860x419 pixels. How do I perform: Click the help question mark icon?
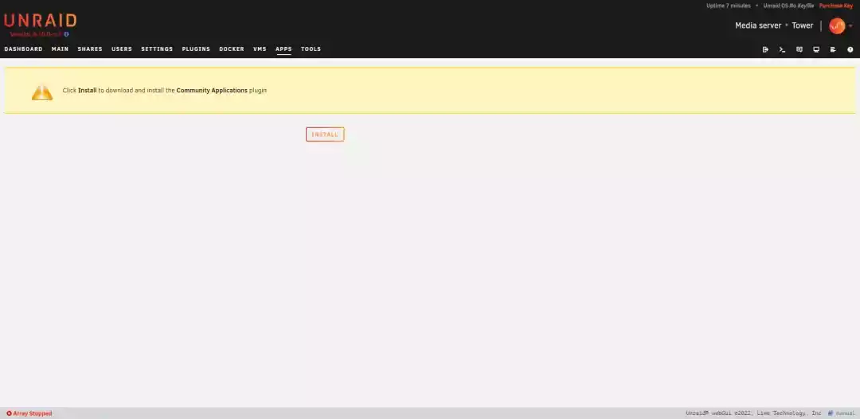[x=850, y=49]
